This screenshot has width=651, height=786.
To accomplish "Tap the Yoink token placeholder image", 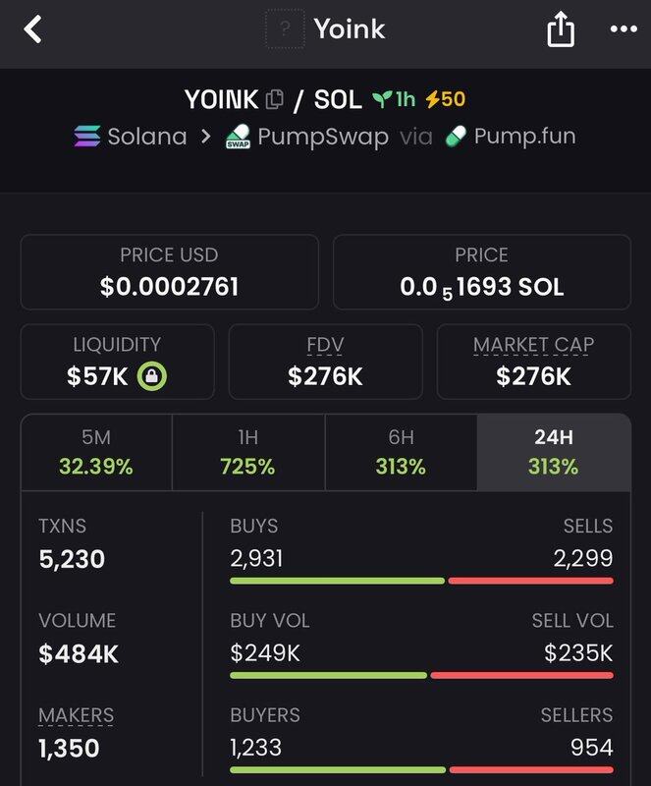I will point(286,30).
